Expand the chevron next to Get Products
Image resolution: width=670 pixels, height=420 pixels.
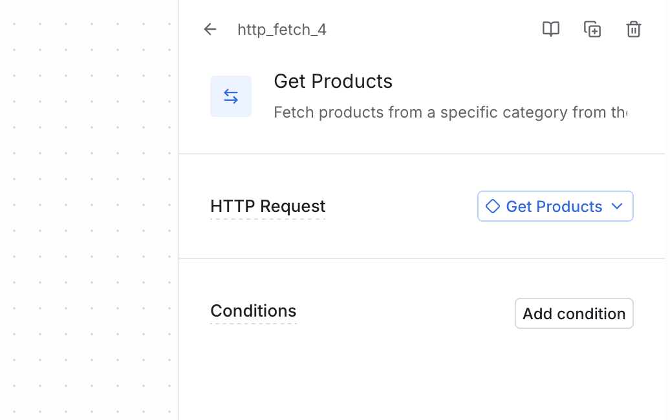pos(616,207)
